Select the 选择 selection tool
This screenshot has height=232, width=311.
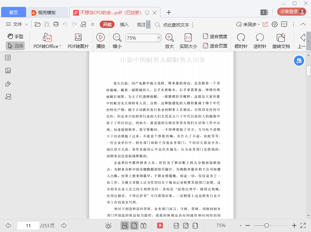(15, 46)
